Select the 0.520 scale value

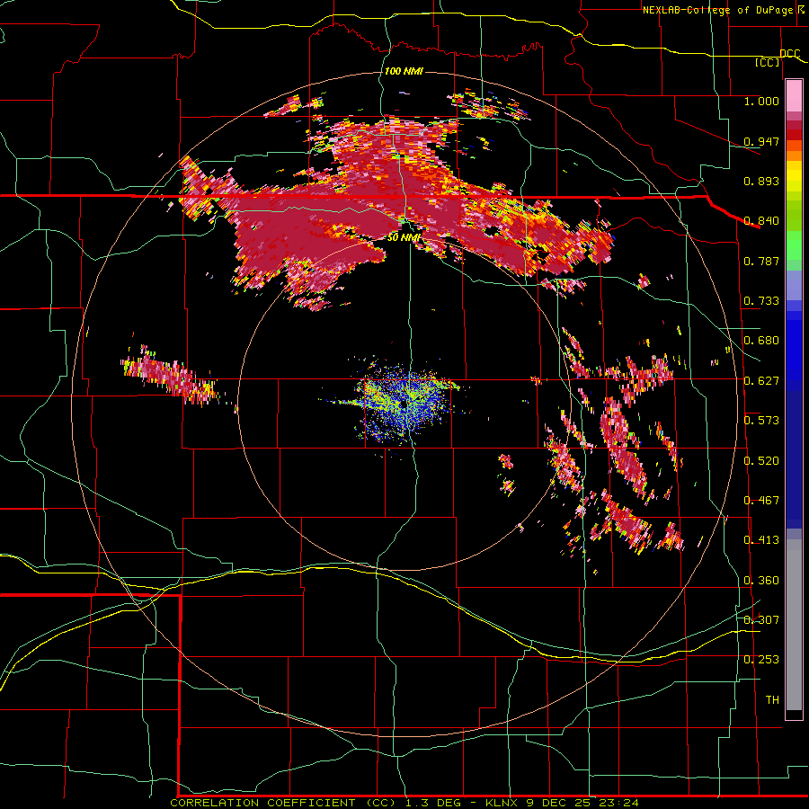tap(761, 461)
